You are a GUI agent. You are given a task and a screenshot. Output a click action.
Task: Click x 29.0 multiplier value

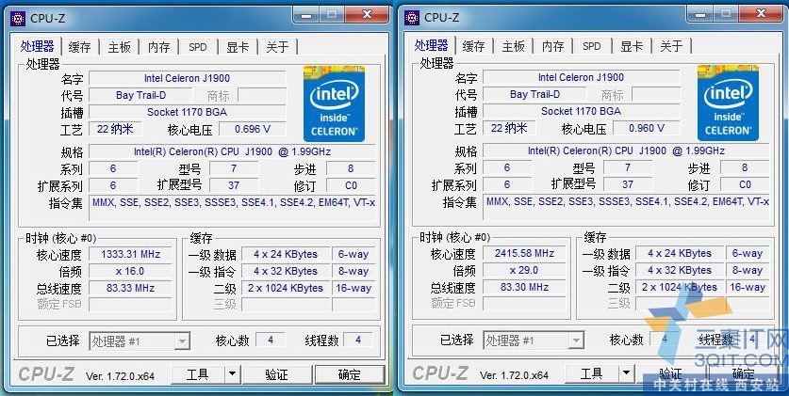(524, 271)
